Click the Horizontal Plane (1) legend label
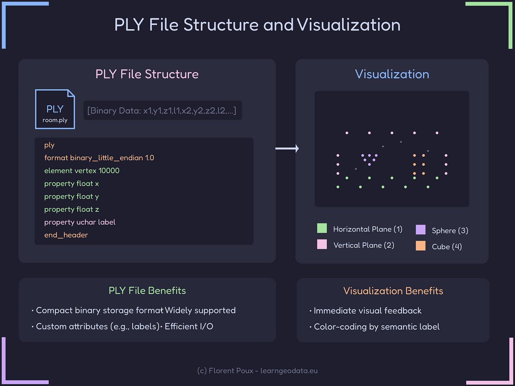Screen dimensions: 515x386 368,229
